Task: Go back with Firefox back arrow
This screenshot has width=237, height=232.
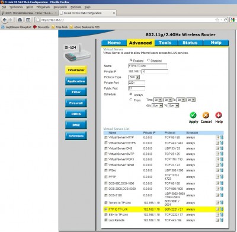Action: click(5, 20)
